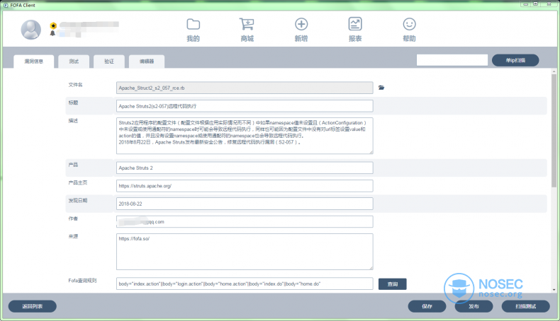Switch to the 验证 tab

tap(109, 62)
